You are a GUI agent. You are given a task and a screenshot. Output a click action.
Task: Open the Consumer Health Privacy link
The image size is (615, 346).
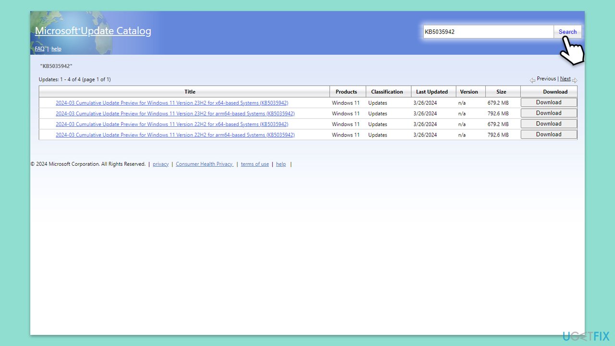tap(205, 164)
